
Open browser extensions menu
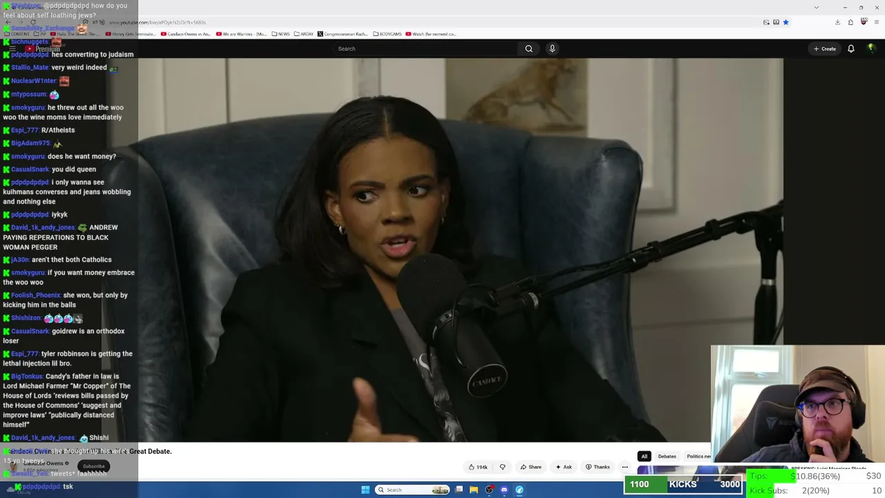850,22
